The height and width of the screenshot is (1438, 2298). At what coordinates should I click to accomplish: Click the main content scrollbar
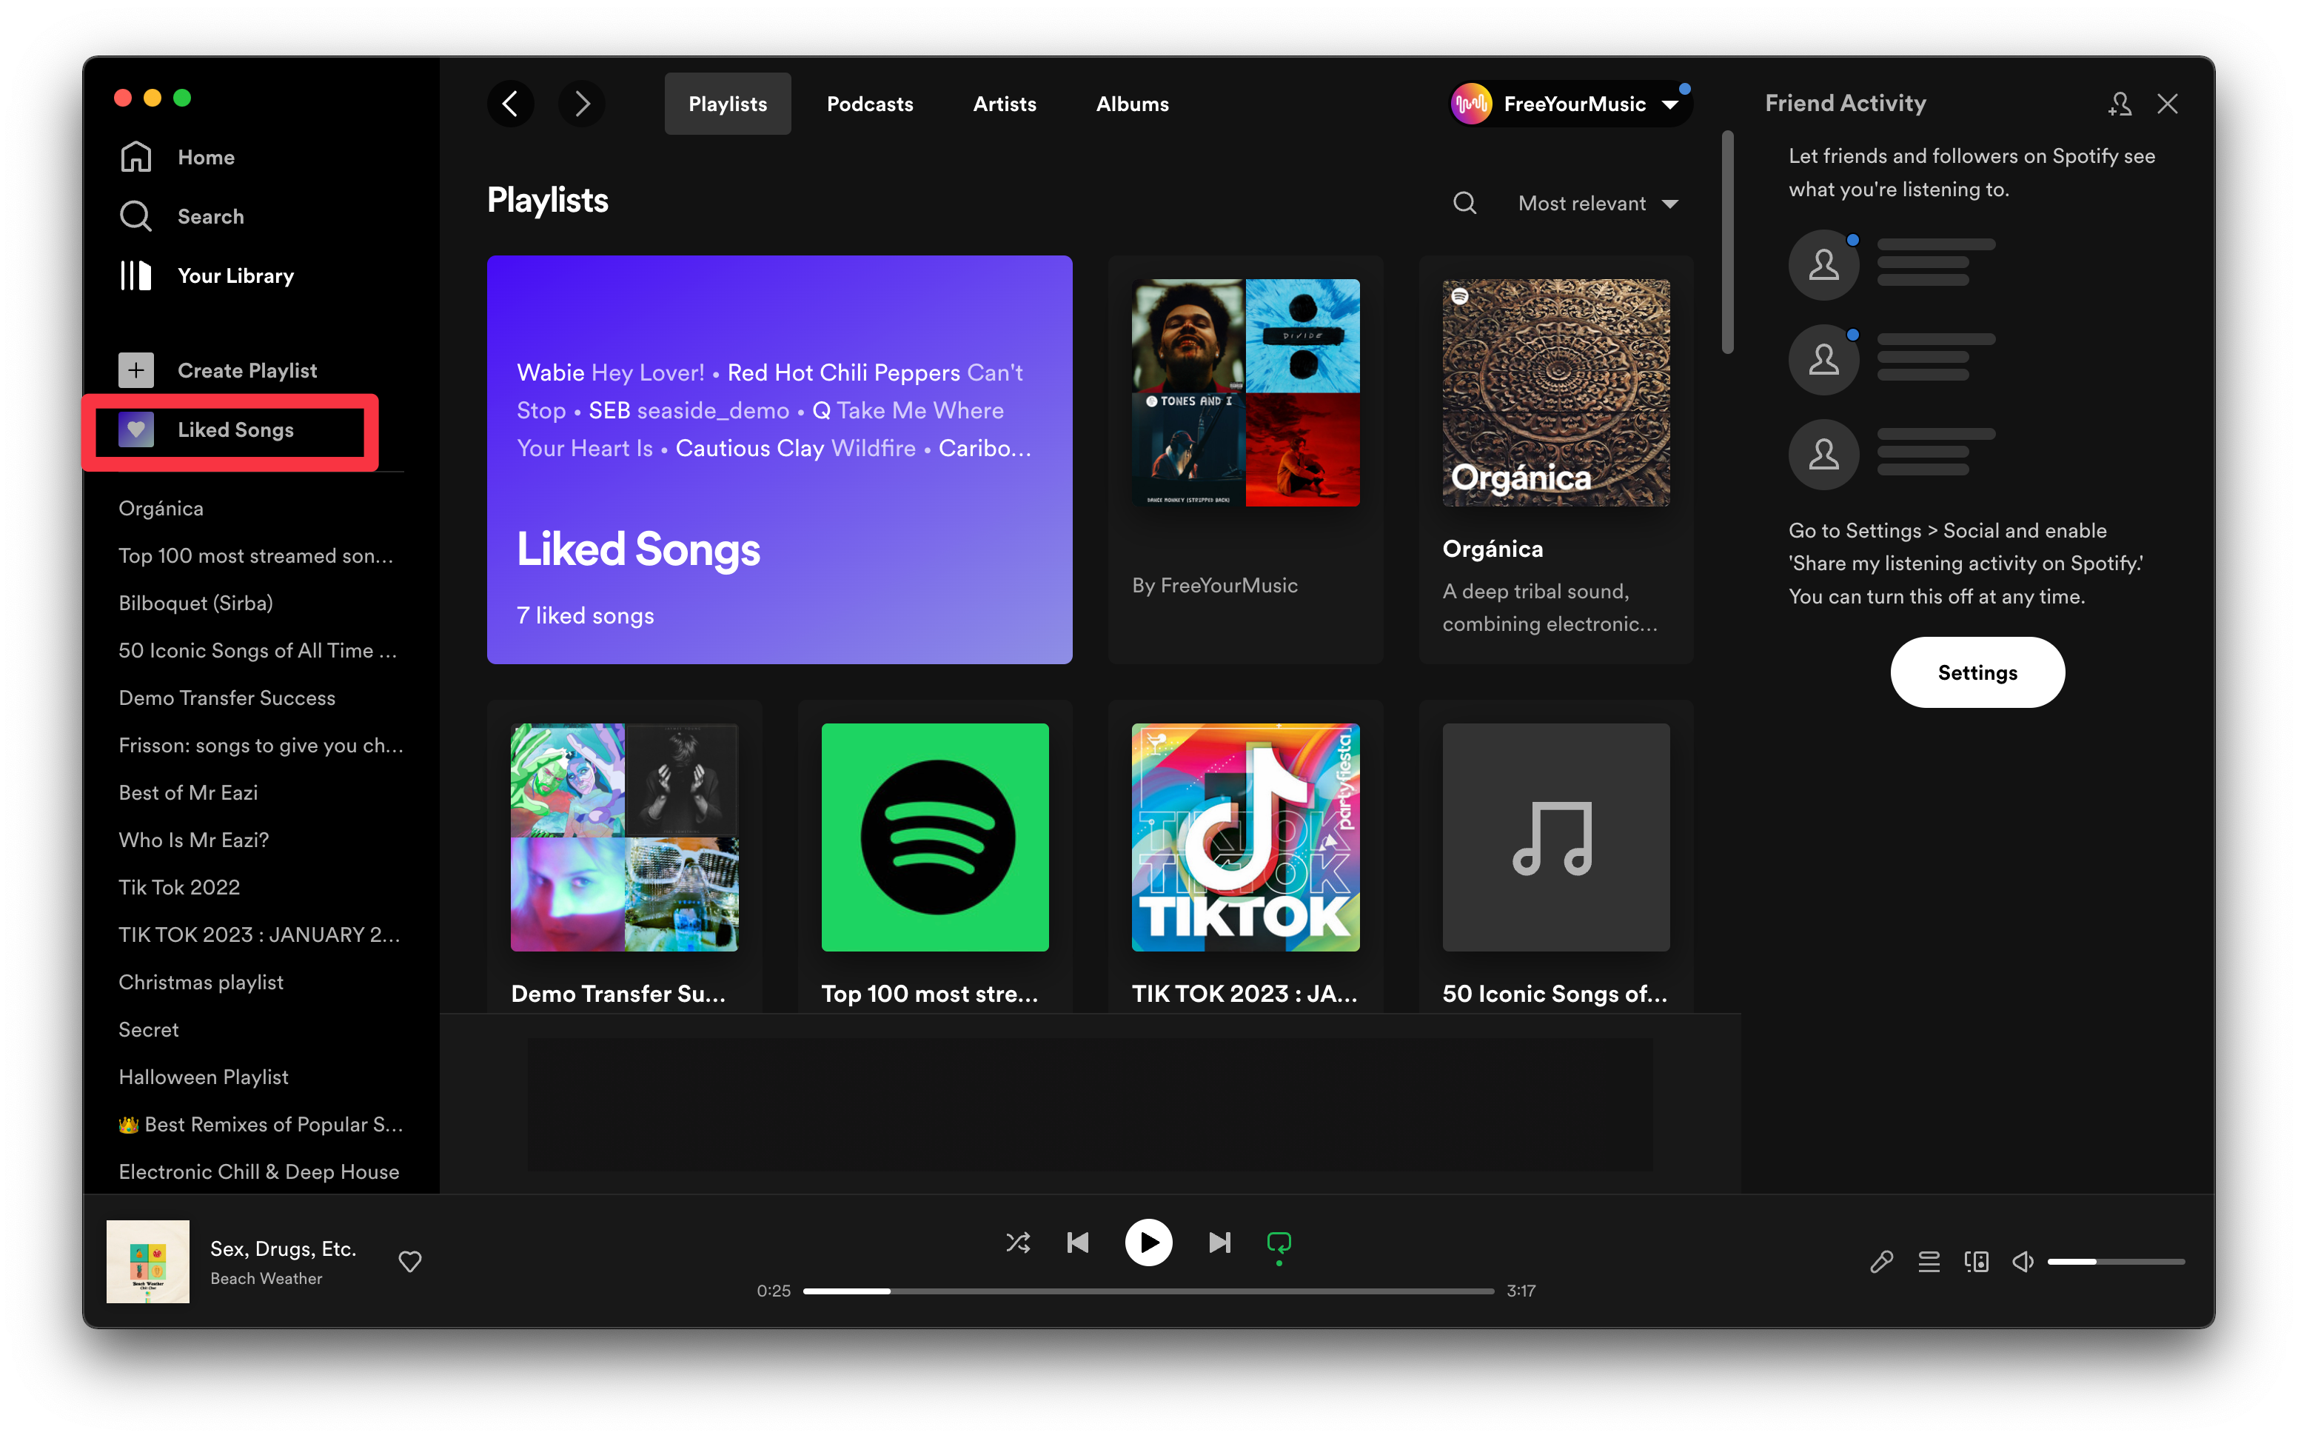pos(1727,243)
